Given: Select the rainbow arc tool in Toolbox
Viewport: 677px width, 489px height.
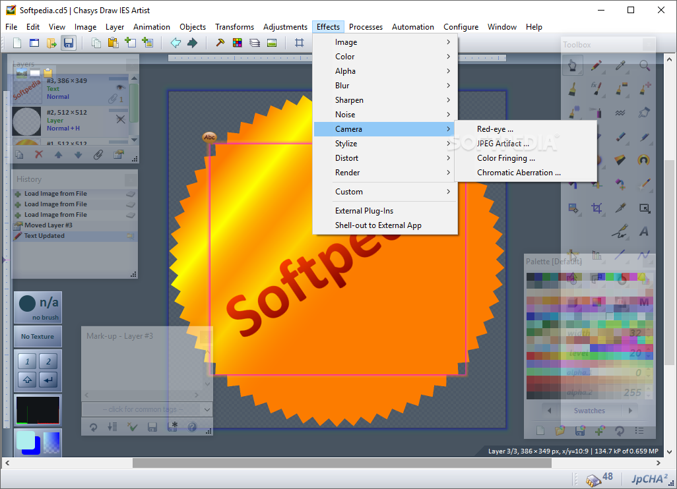Looking at the screenshot, I should coord(644,160).
